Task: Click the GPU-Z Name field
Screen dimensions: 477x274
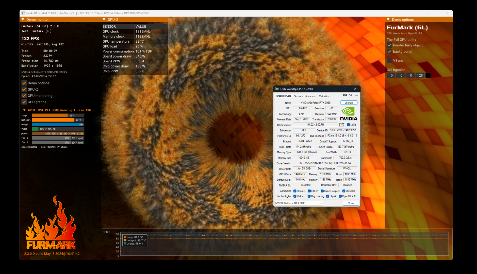Action: tap(315, 103)
